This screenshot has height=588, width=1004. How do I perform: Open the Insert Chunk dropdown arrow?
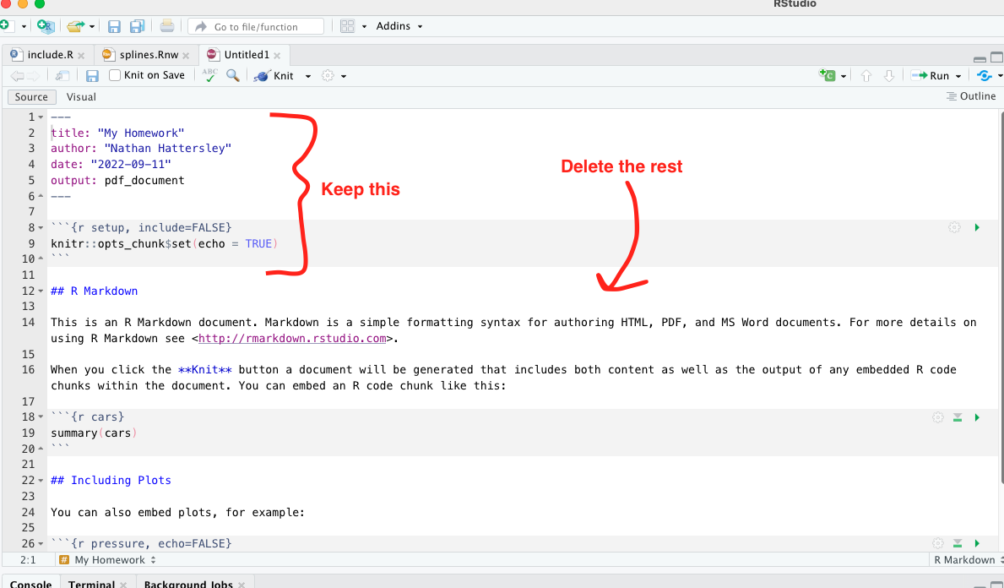[x=844, y=76]
